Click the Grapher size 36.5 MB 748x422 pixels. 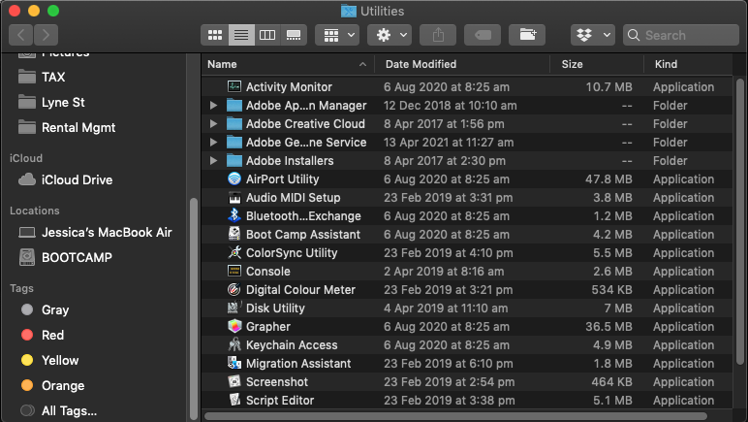coord(608,327)
